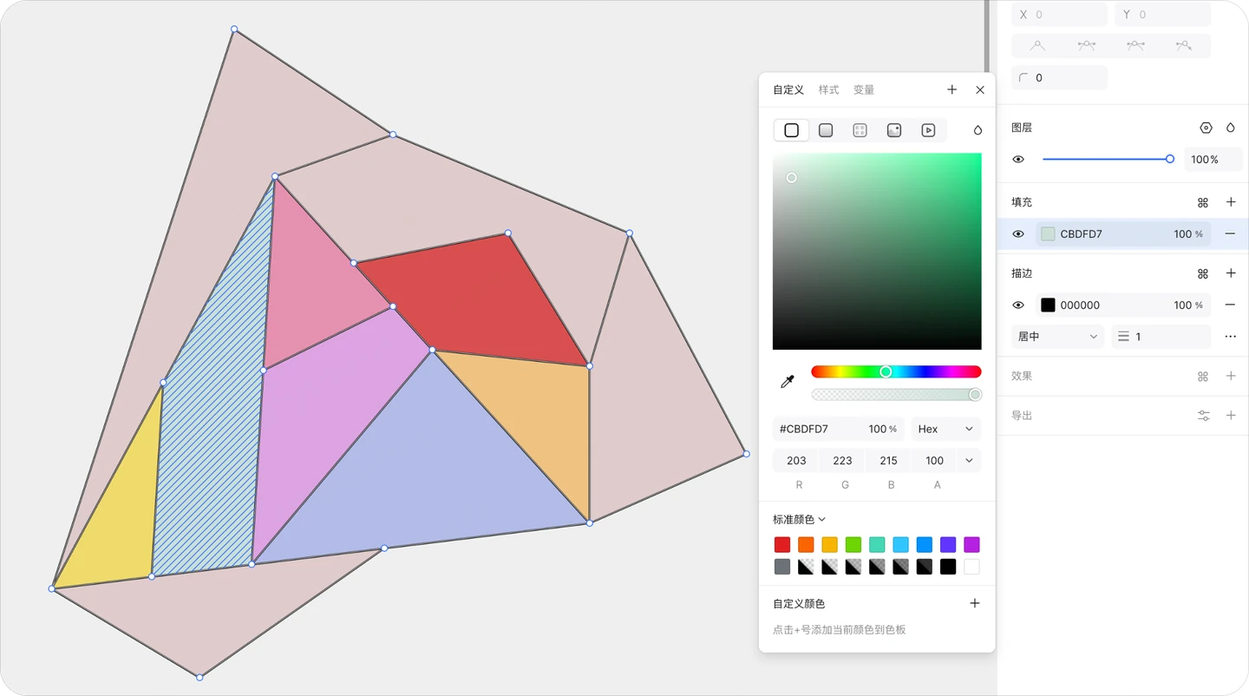The image size is (1249, 696).
Task: Close the color picker popup
Action: pos(980,90)
